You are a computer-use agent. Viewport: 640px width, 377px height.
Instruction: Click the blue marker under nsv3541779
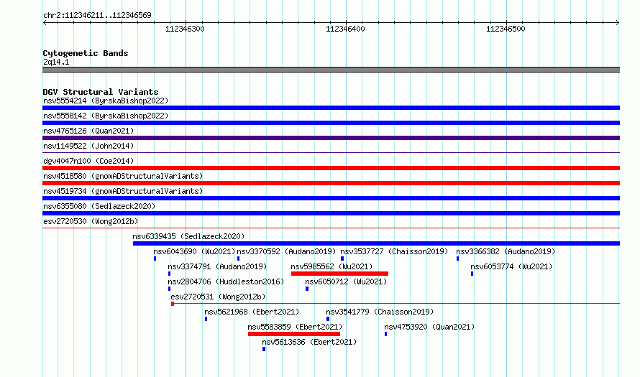click(328, 319)
